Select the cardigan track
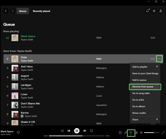Viewport: 166px width, 139px height. point(26,85)
